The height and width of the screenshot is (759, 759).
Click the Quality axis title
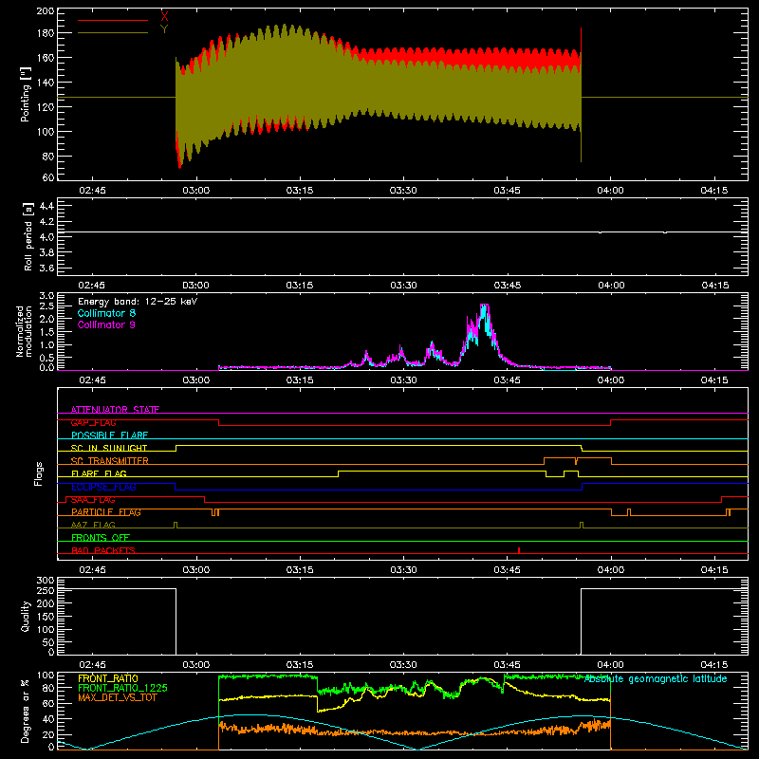click(x=26, y=616)
